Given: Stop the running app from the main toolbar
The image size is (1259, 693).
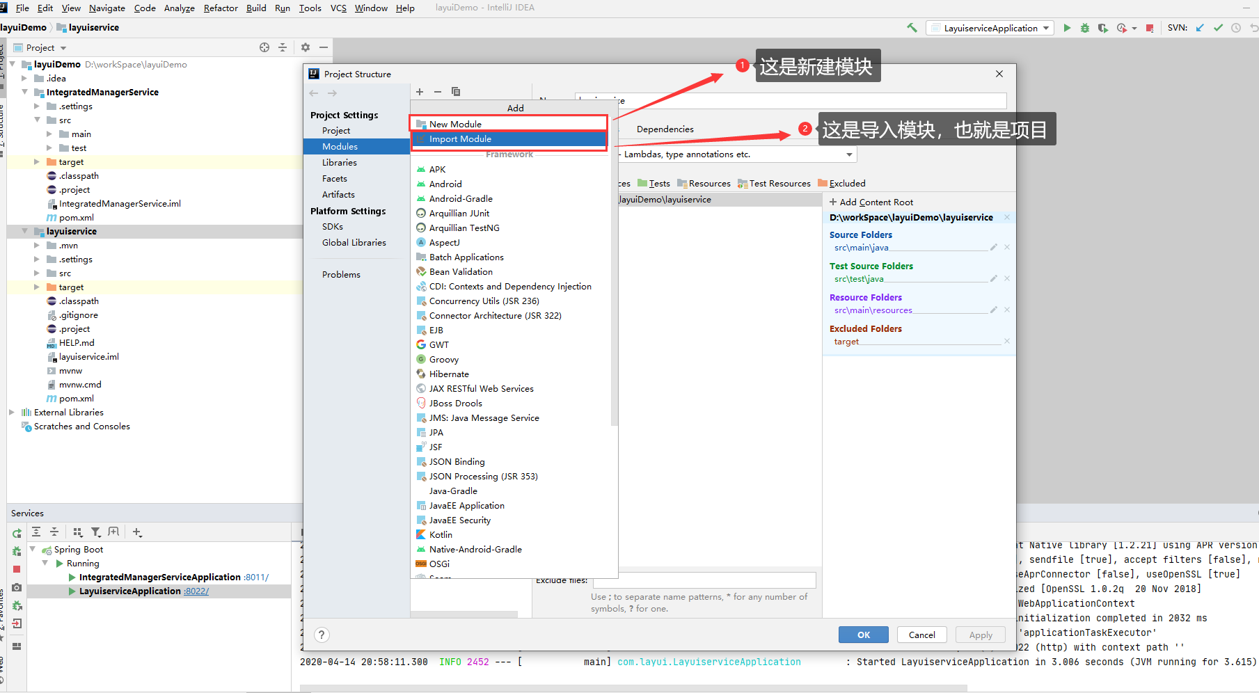Looking at the screenshot, I should point(1150,29).
